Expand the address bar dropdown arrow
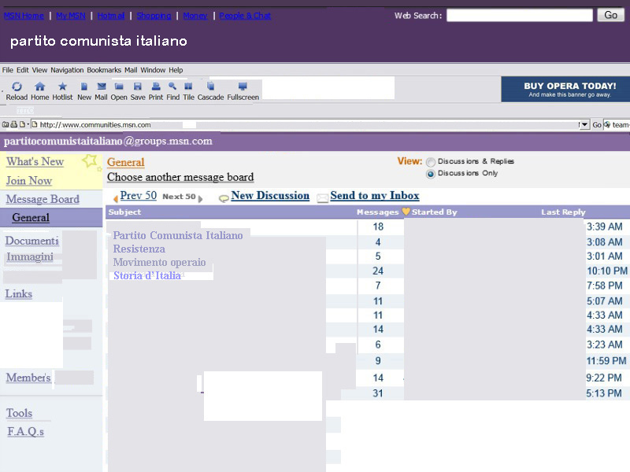Image resolution: width=630 pixels, height=472 pixels. pos(584,125)
